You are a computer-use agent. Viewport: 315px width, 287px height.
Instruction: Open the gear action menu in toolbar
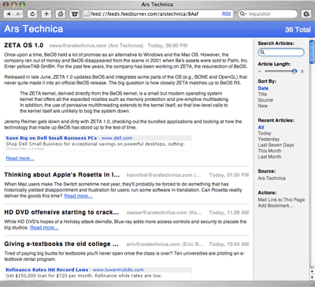[306, 14]
